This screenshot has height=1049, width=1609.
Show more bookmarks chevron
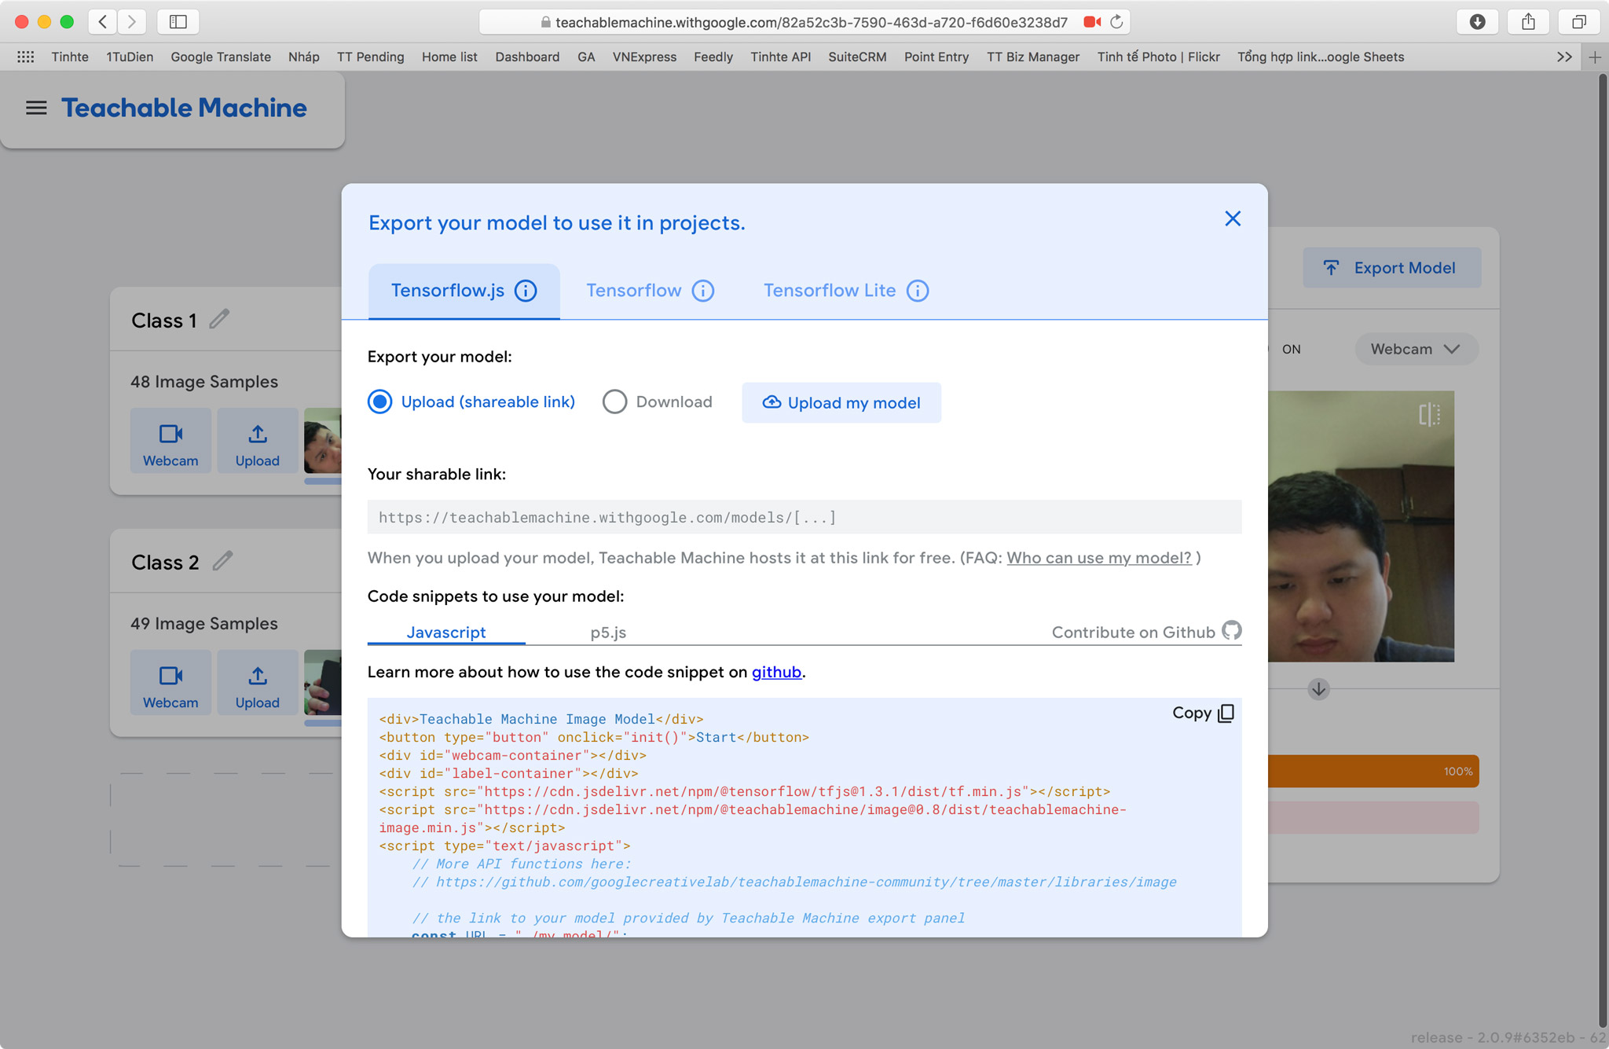[1564, 57]
